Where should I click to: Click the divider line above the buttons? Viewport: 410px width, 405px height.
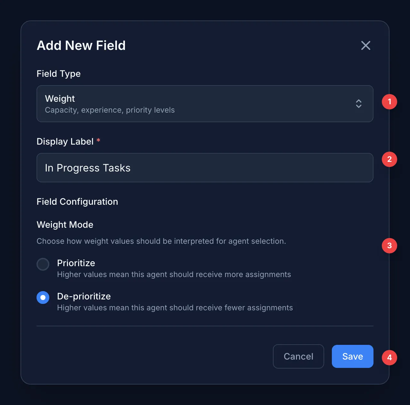[x=205, y=326]
